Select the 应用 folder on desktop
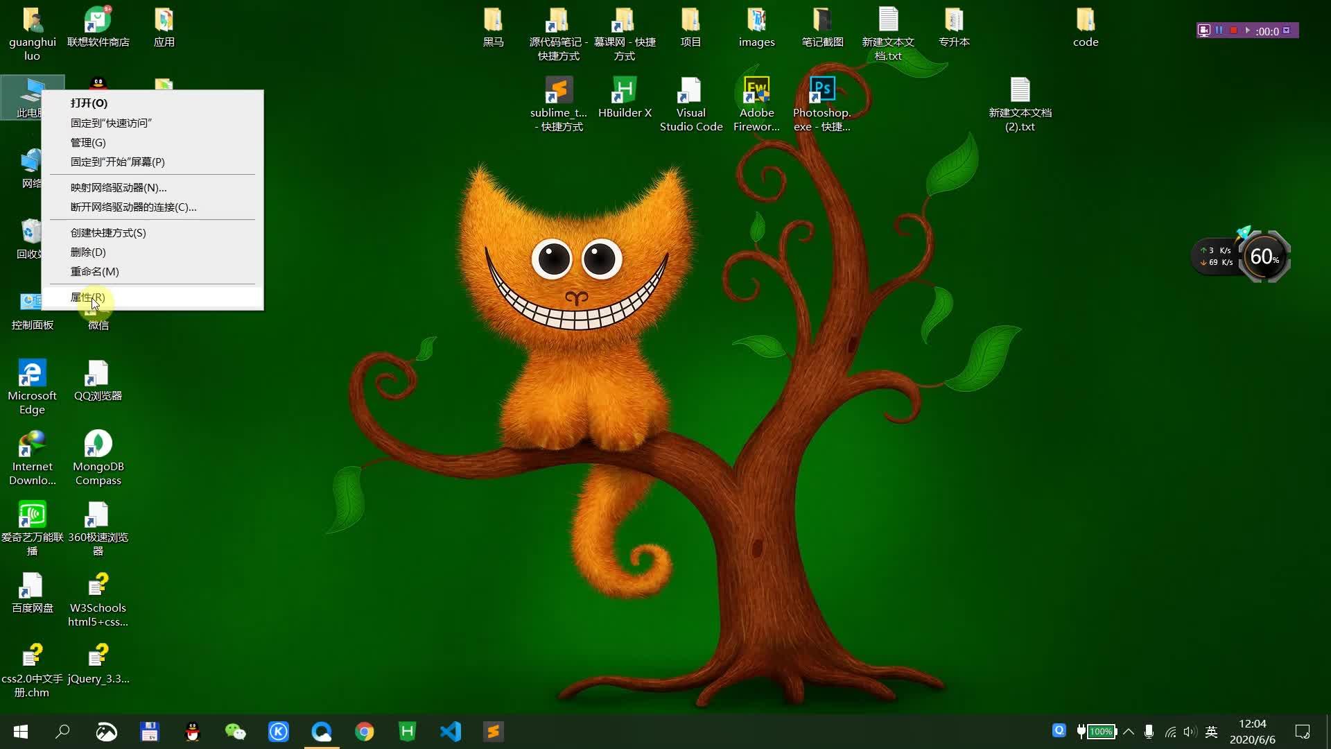The image size is (1331, 749). tap(164, 28)
